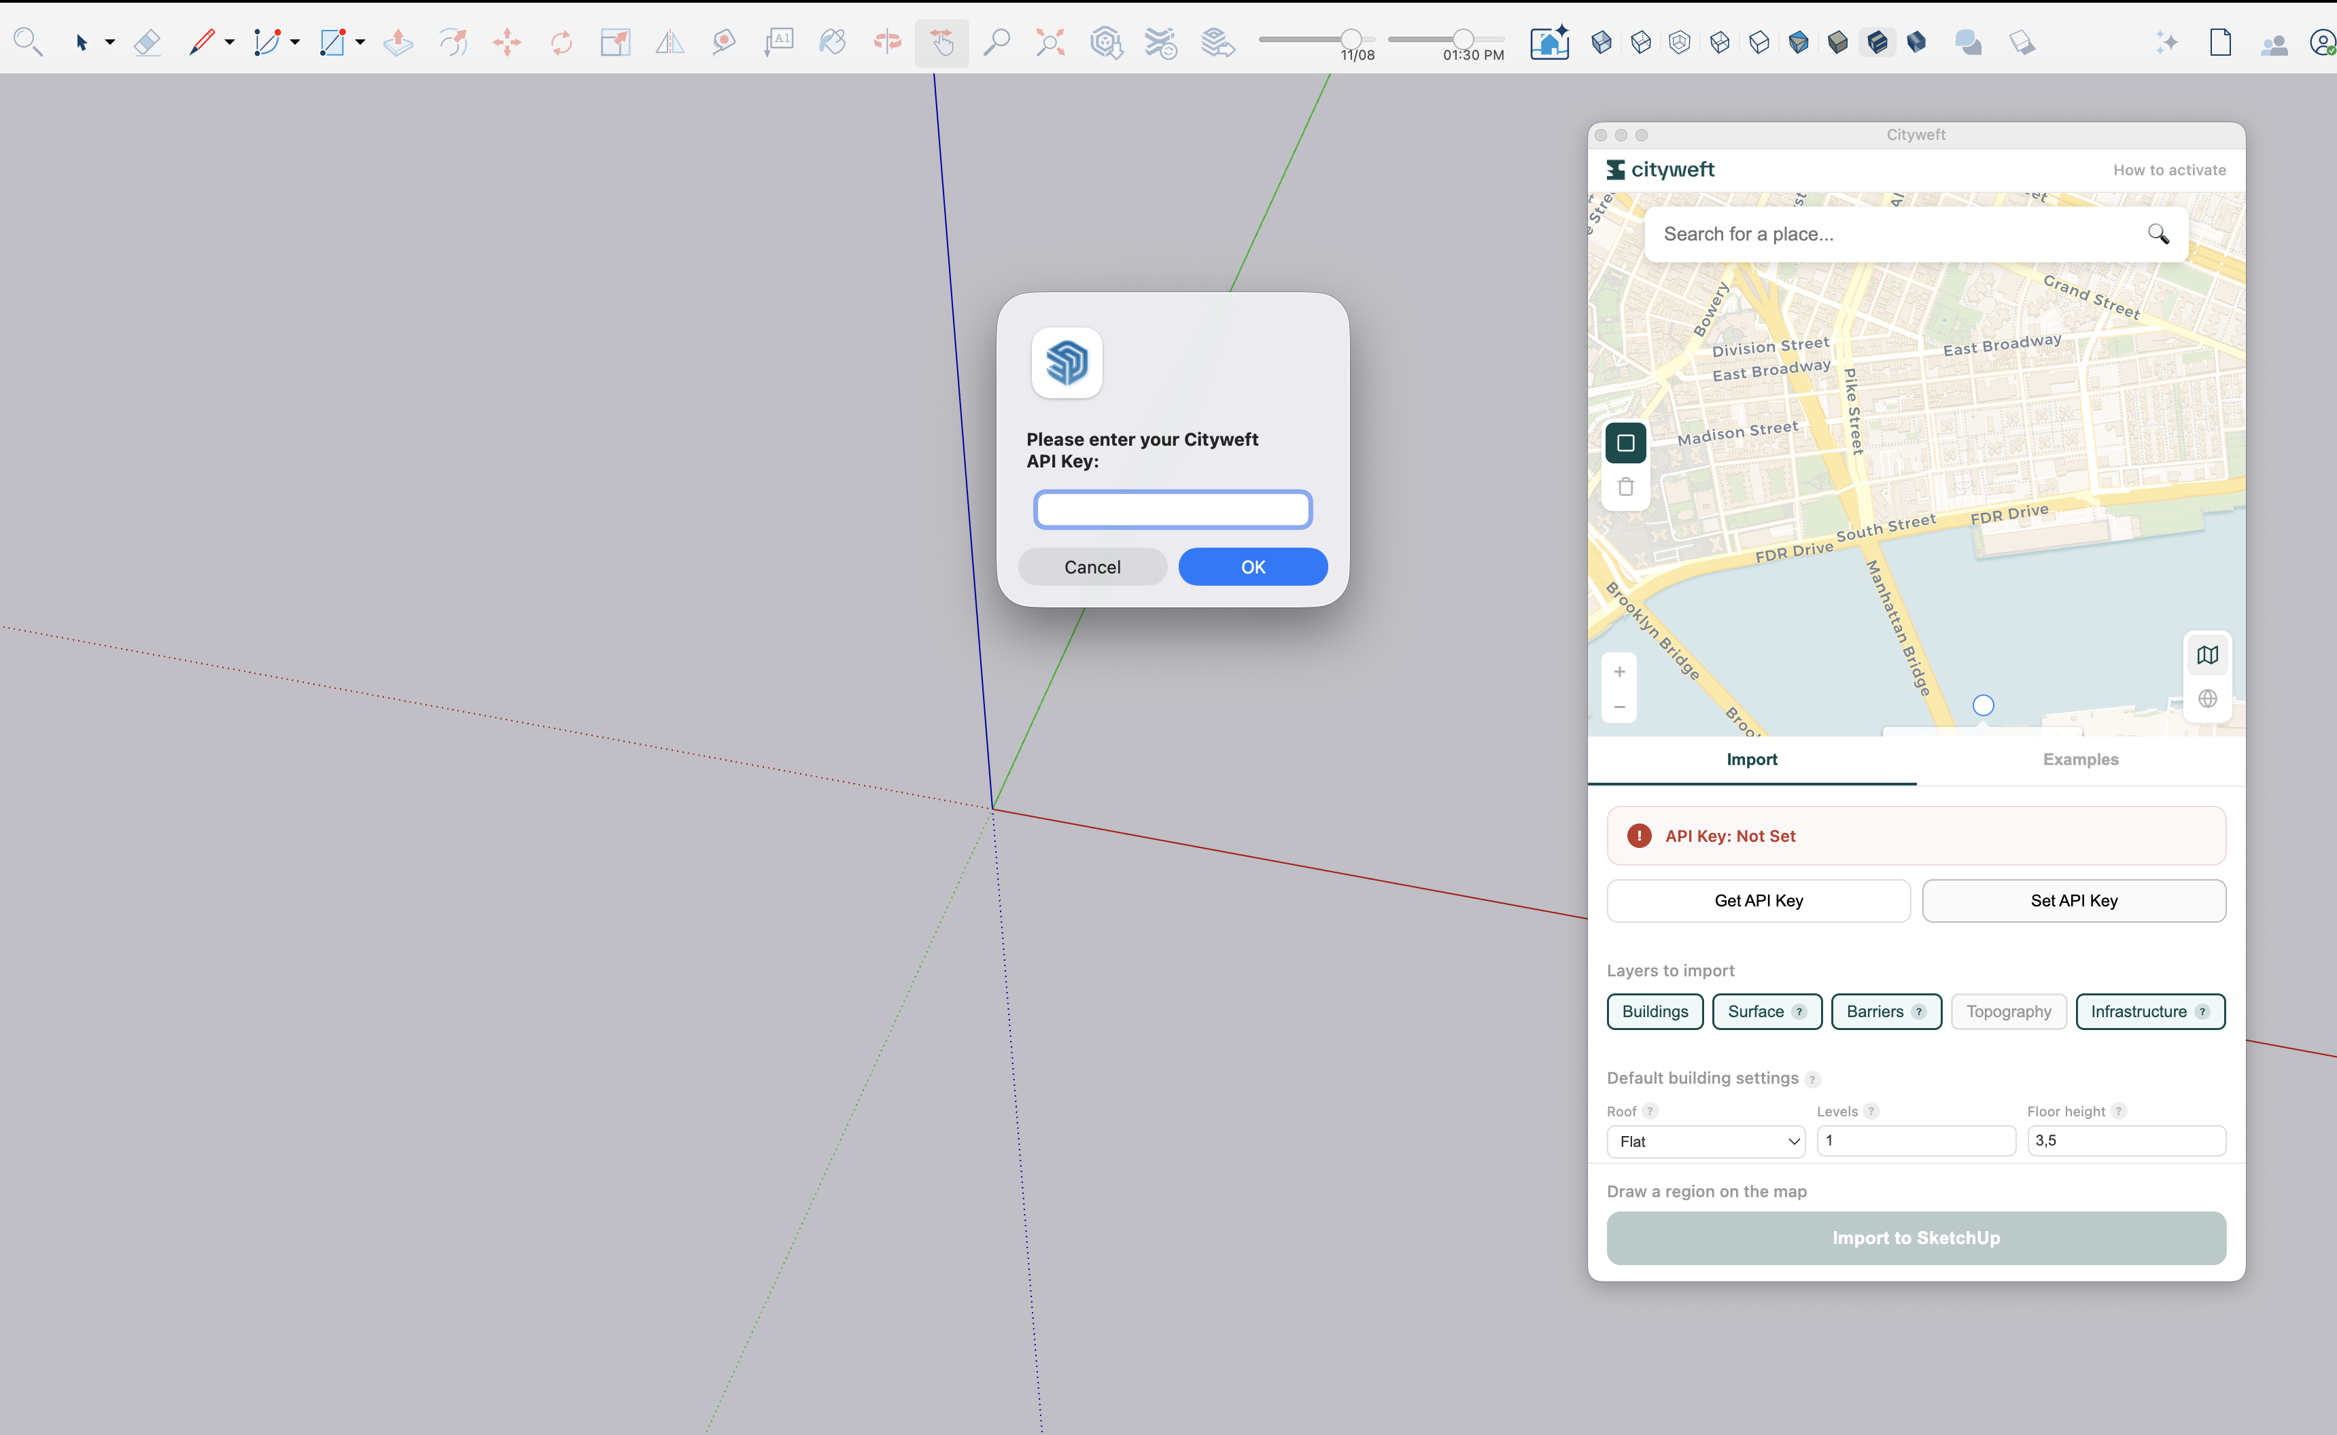Select the Eraser tool

[146, 41]
